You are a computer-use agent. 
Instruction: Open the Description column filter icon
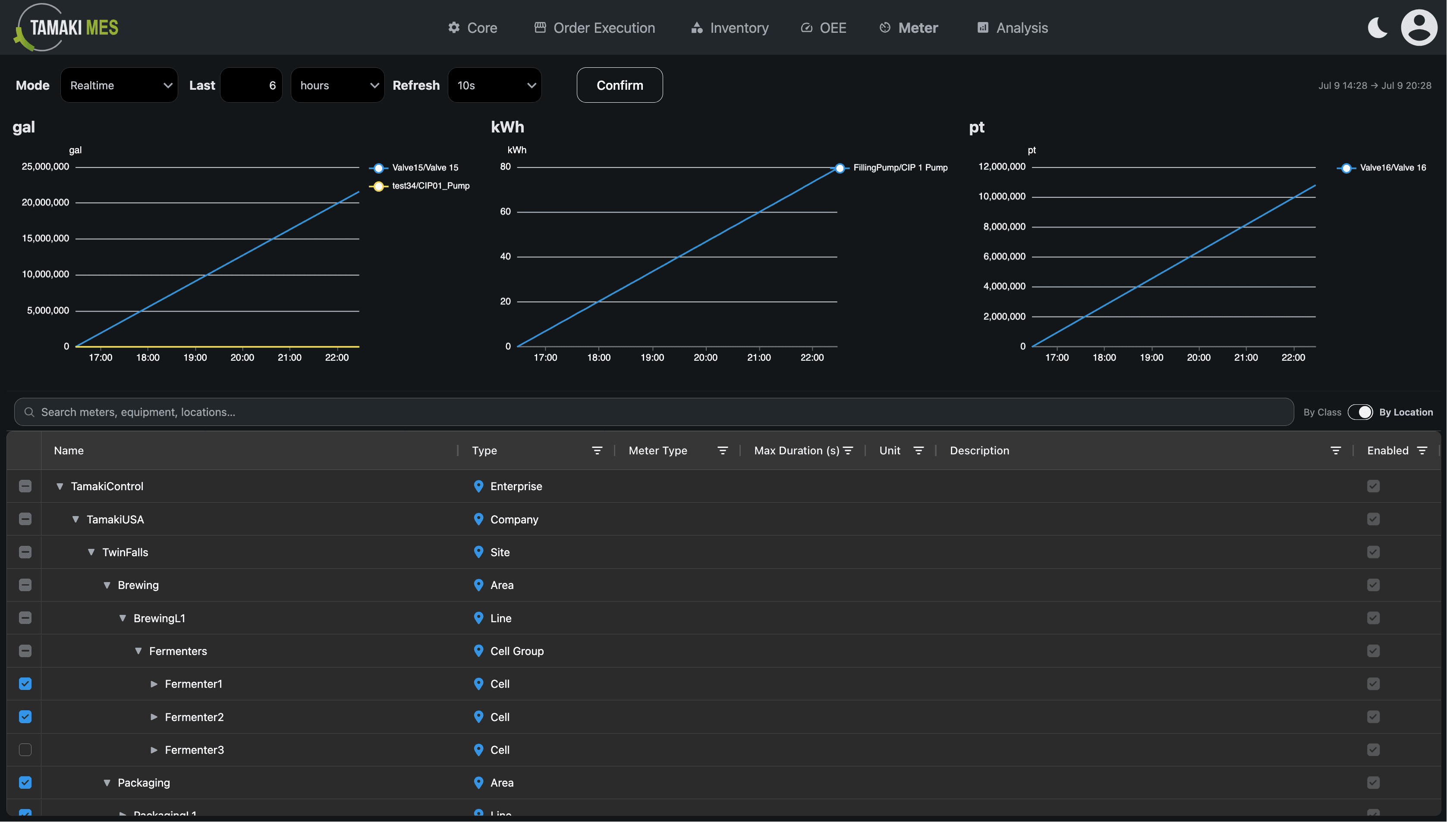1335,450
